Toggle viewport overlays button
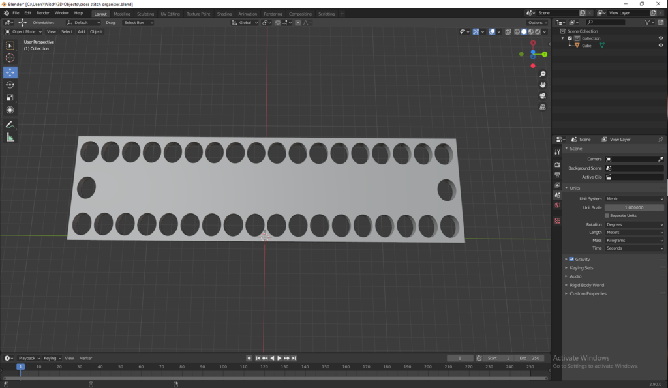 [492, 31]
